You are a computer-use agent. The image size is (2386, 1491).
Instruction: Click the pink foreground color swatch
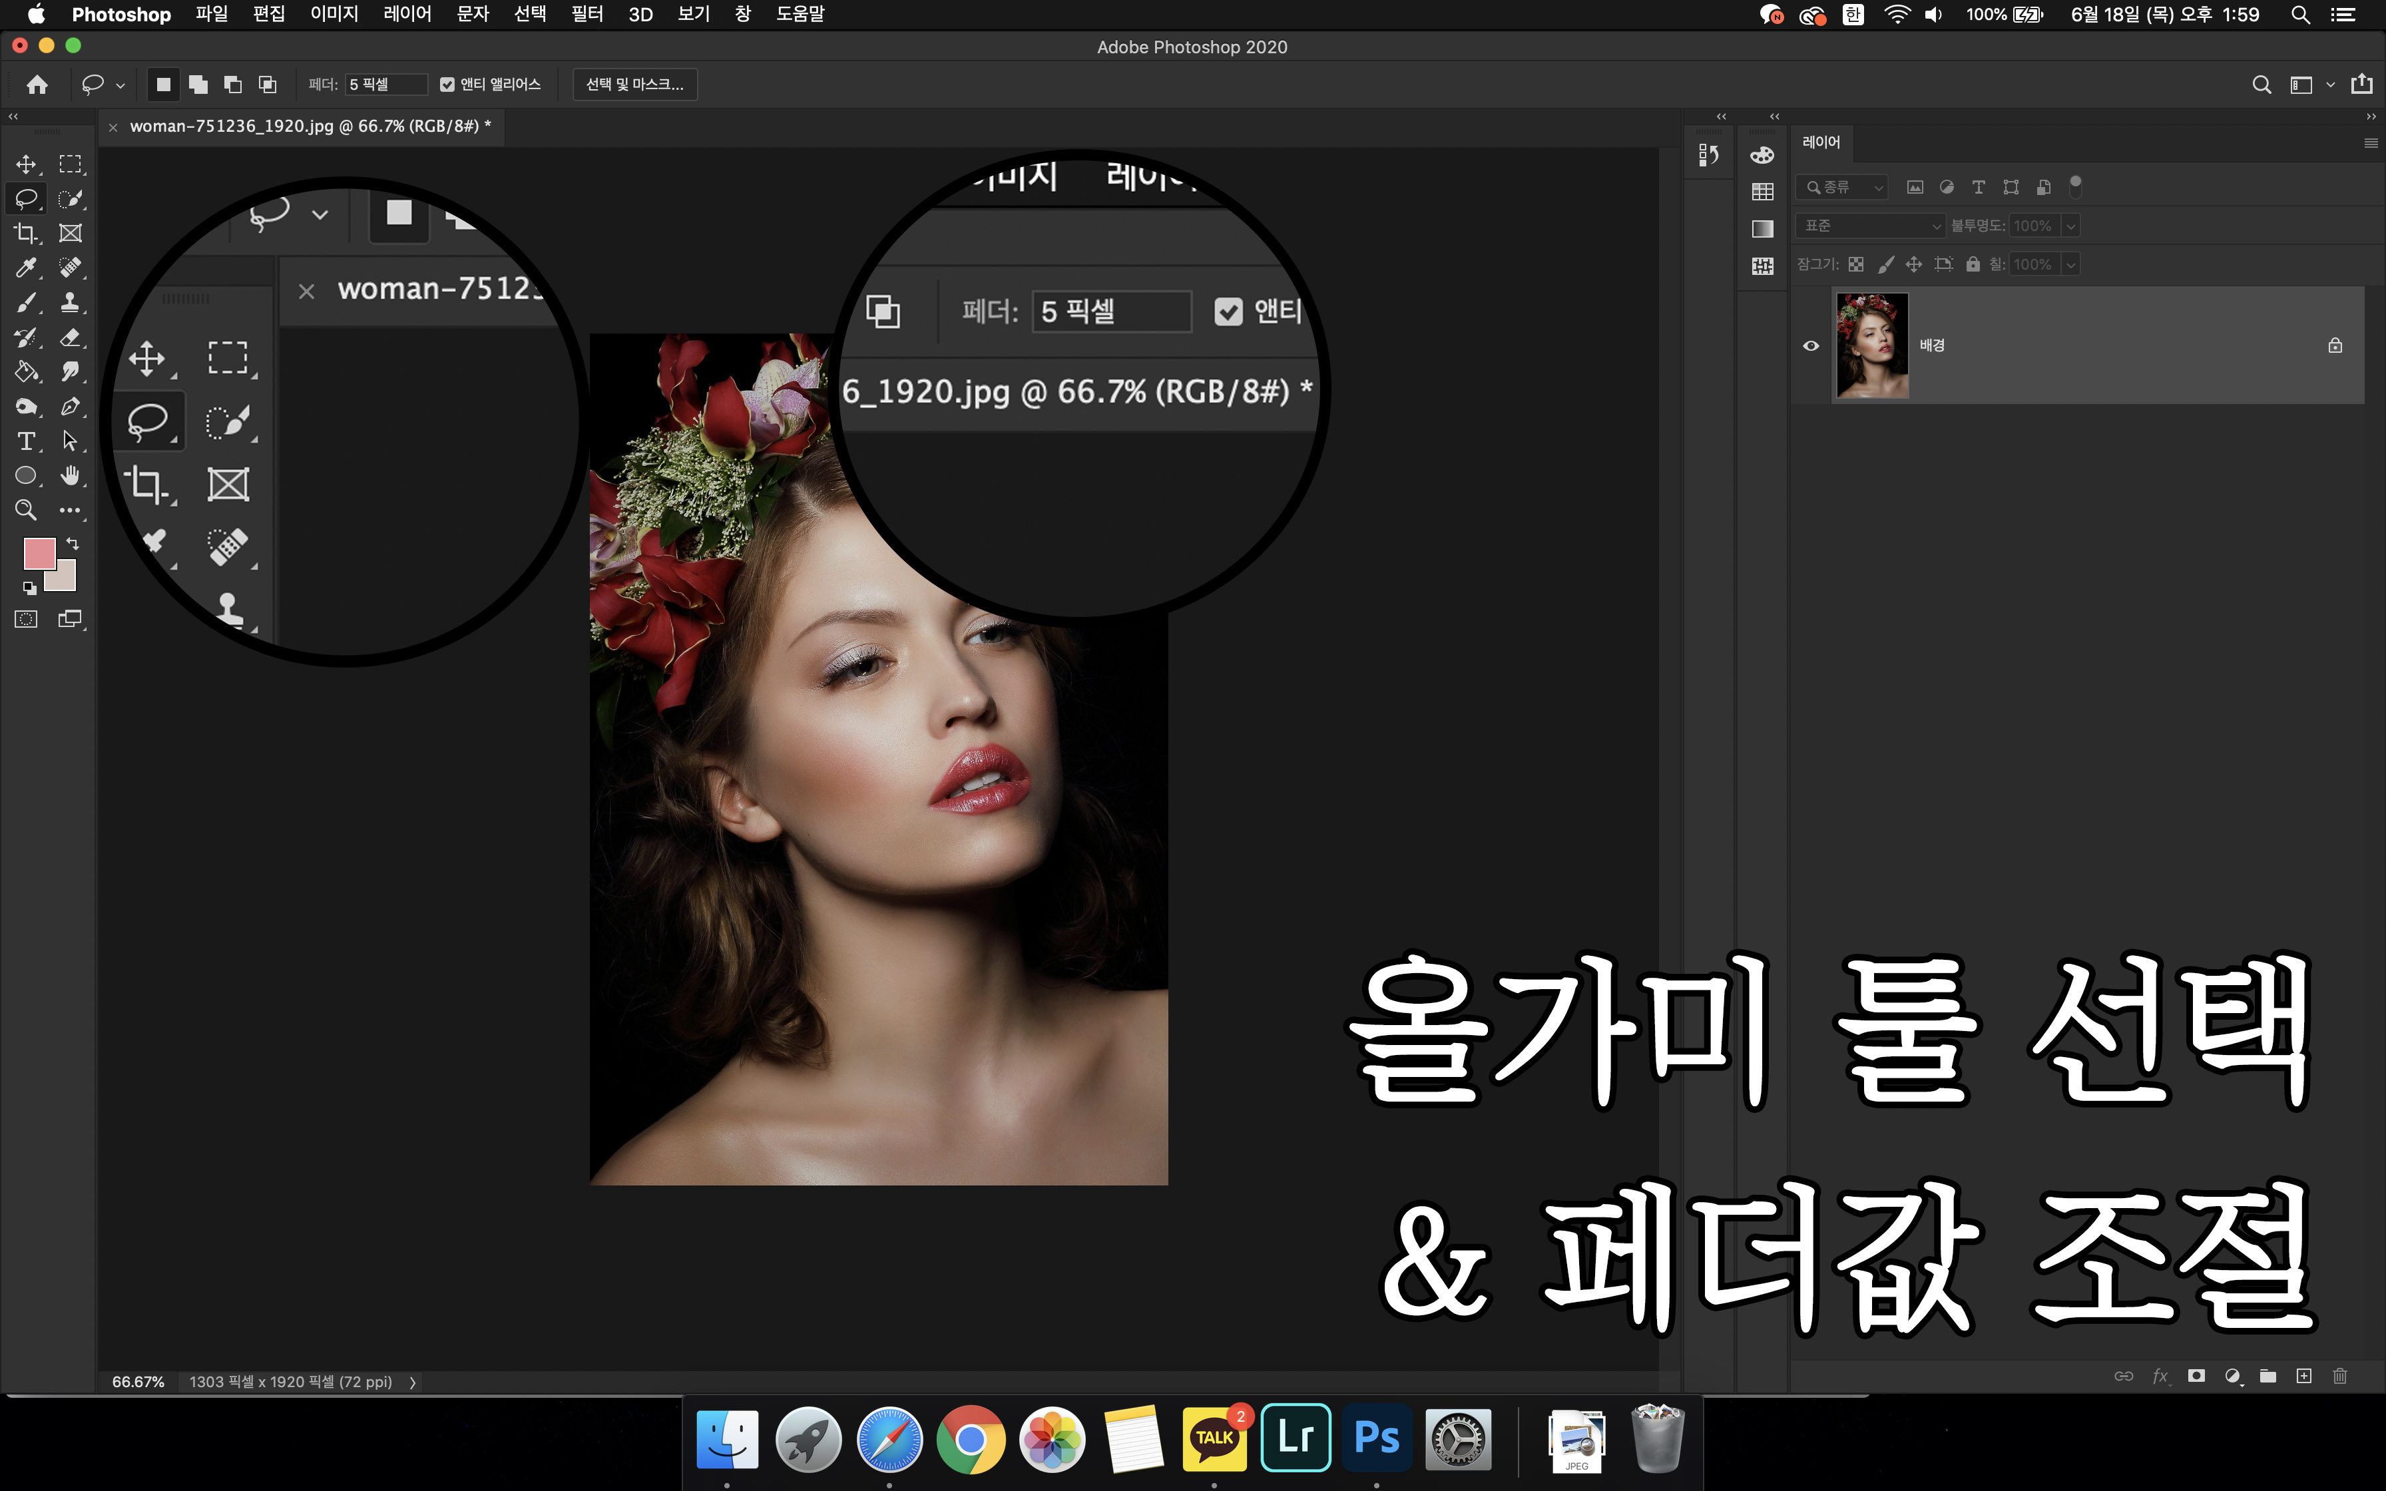37,552
